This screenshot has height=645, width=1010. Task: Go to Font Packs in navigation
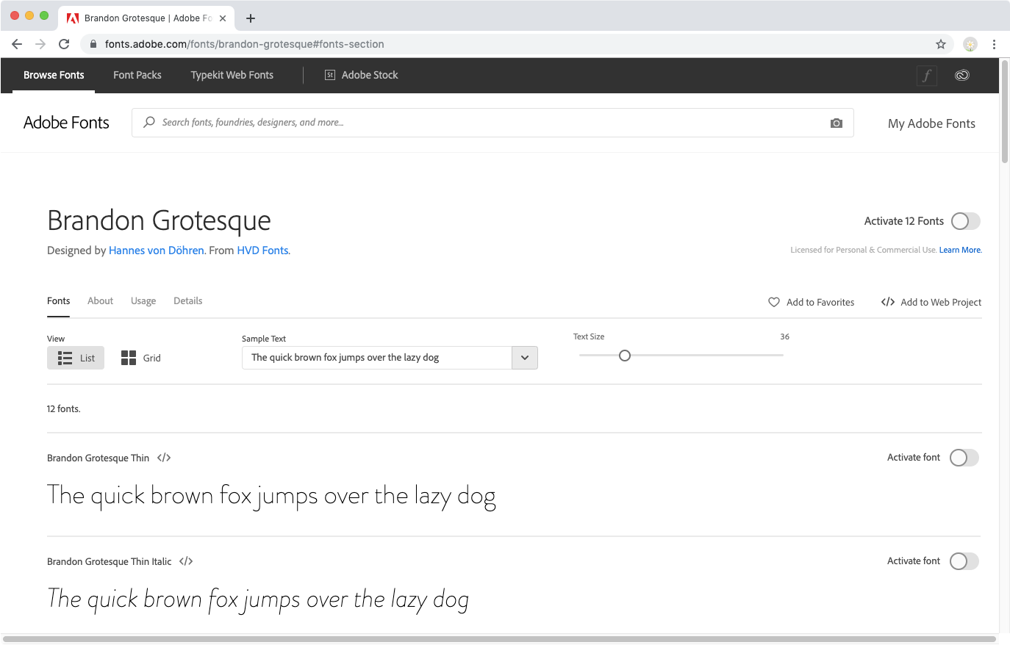[x=137, y=75]
